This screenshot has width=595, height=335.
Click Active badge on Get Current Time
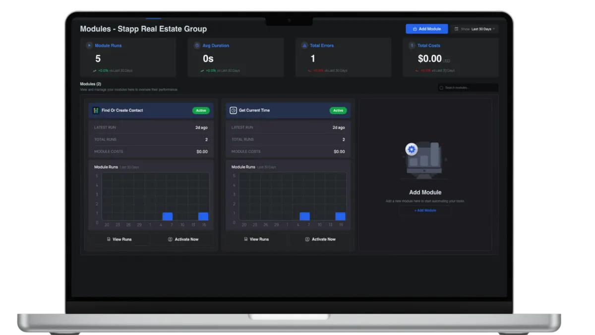[x=338, y=110]
